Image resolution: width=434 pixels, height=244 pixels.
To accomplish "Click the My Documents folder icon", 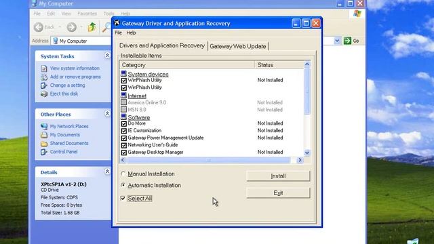I will pos(44,135).
